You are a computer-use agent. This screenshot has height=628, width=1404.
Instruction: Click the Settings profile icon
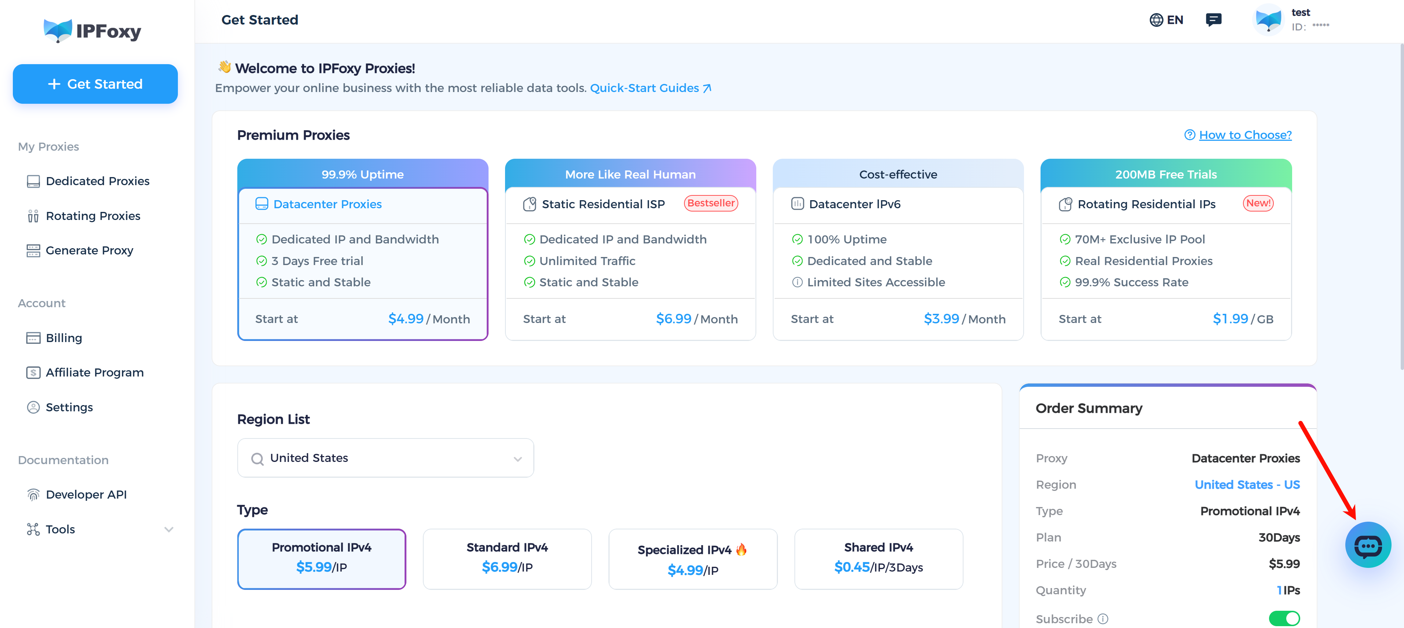[33, 407]
